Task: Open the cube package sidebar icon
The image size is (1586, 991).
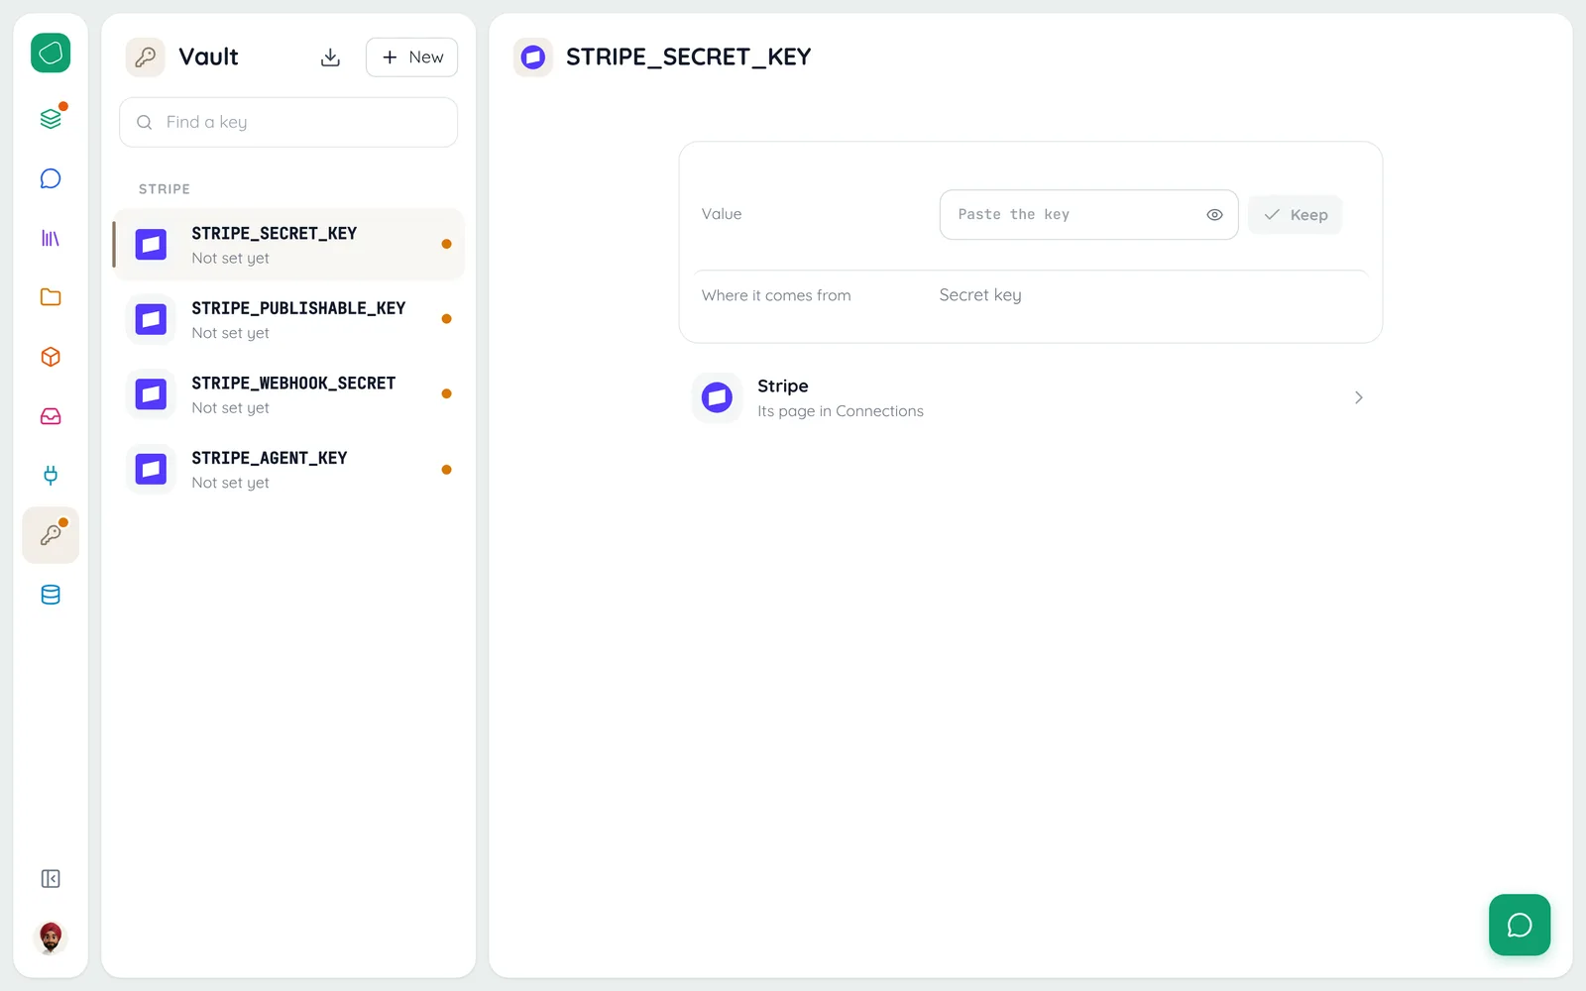Action: click(51, 357)
